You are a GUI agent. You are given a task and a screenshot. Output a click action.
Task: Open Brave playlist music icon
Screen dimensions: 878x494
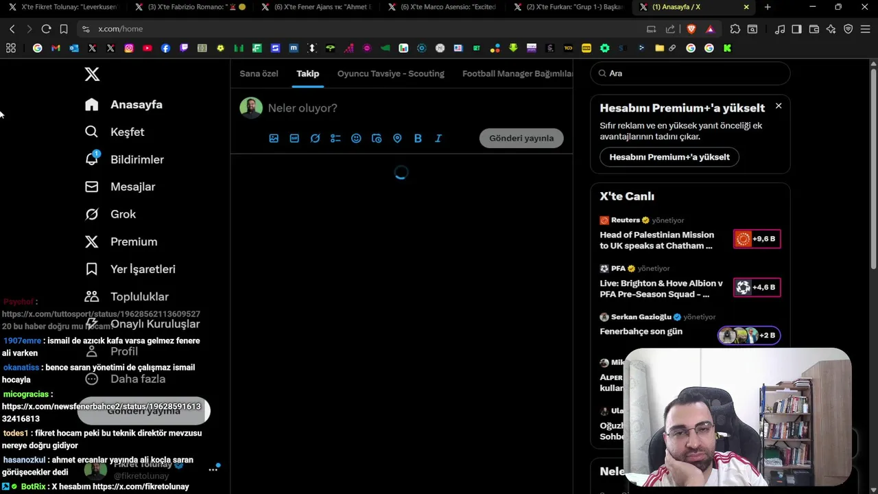(x=780, y=29)
